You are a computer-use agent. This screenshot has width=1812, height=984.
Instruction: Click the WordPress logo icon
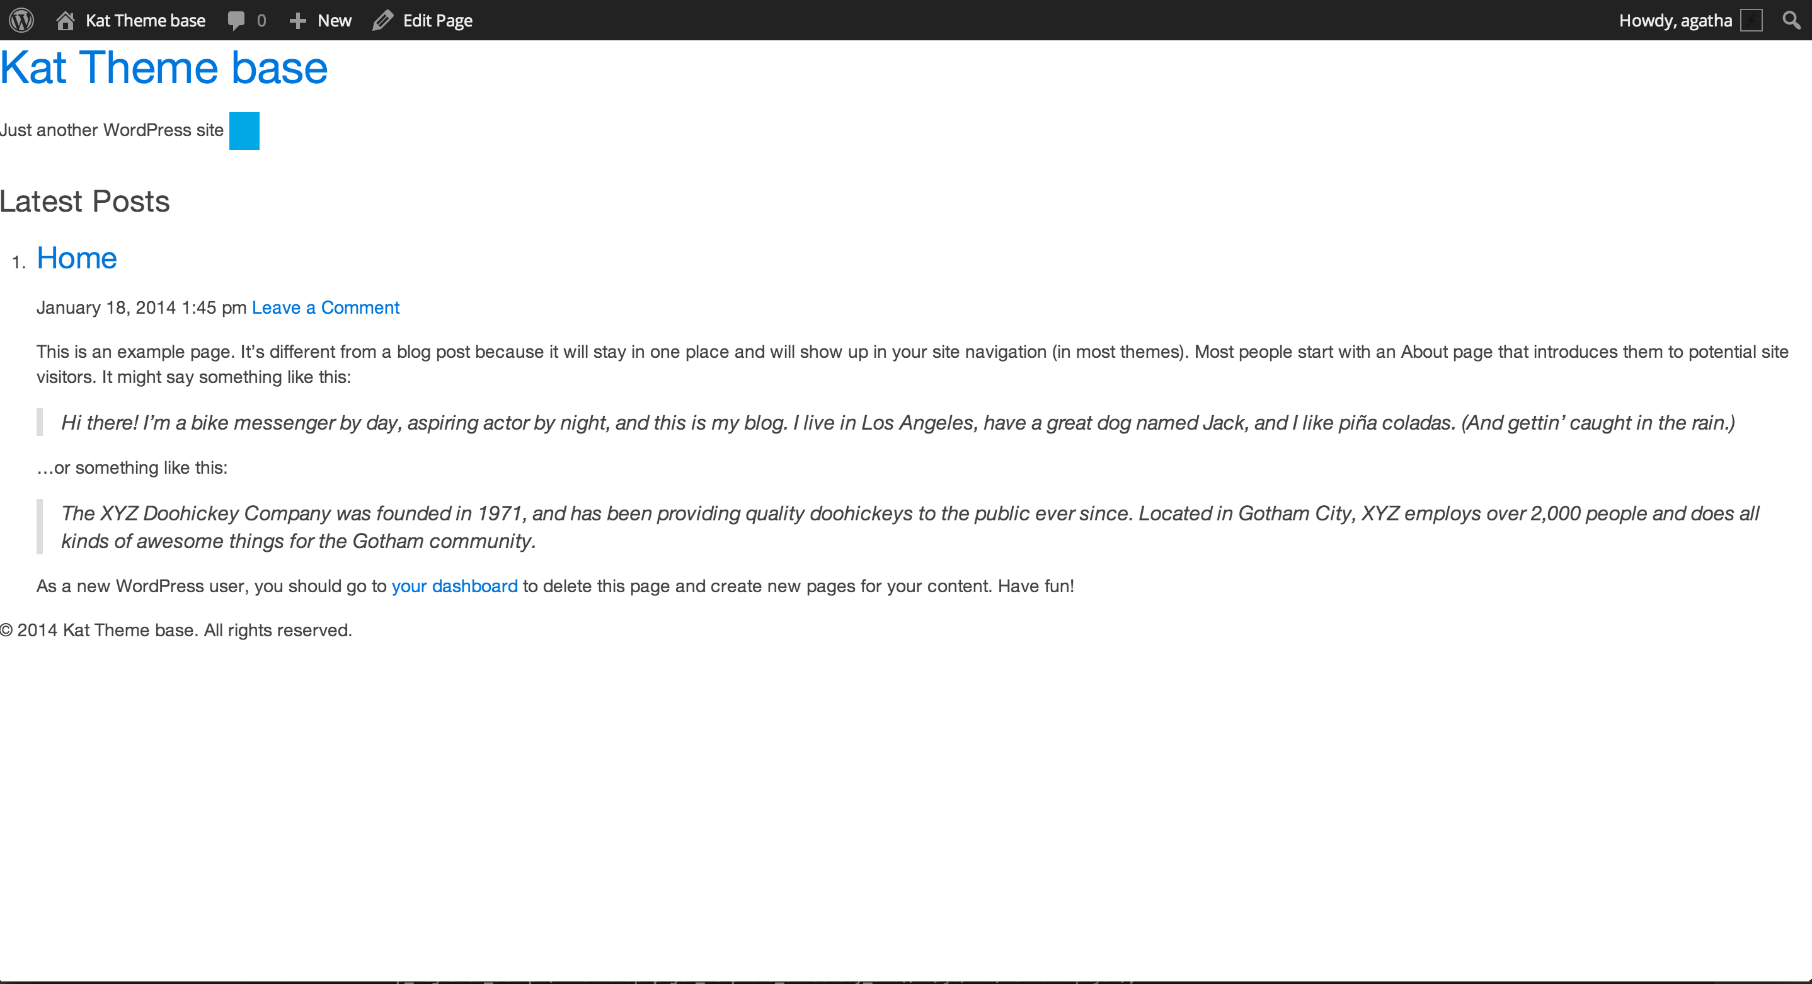click(x=21, y=20)
